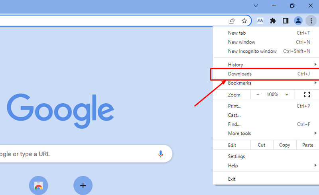Click the Google logo
319x195 pixels.
coord(61,111)
